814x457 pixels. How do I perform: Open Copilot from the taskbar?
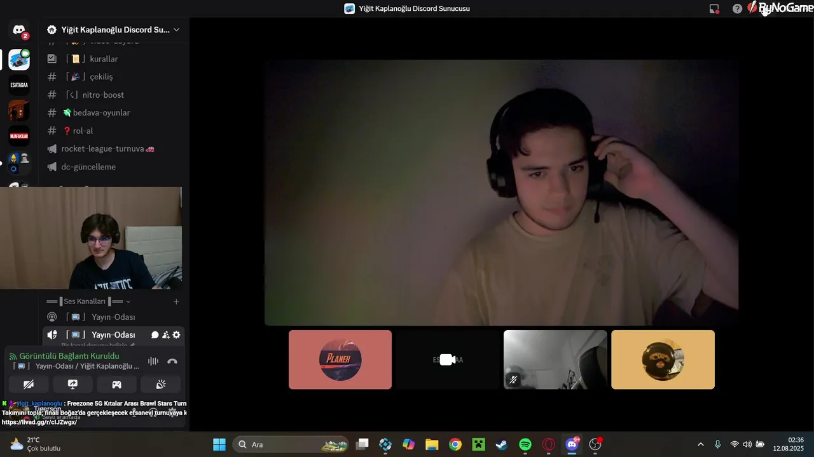pos(408,444)
